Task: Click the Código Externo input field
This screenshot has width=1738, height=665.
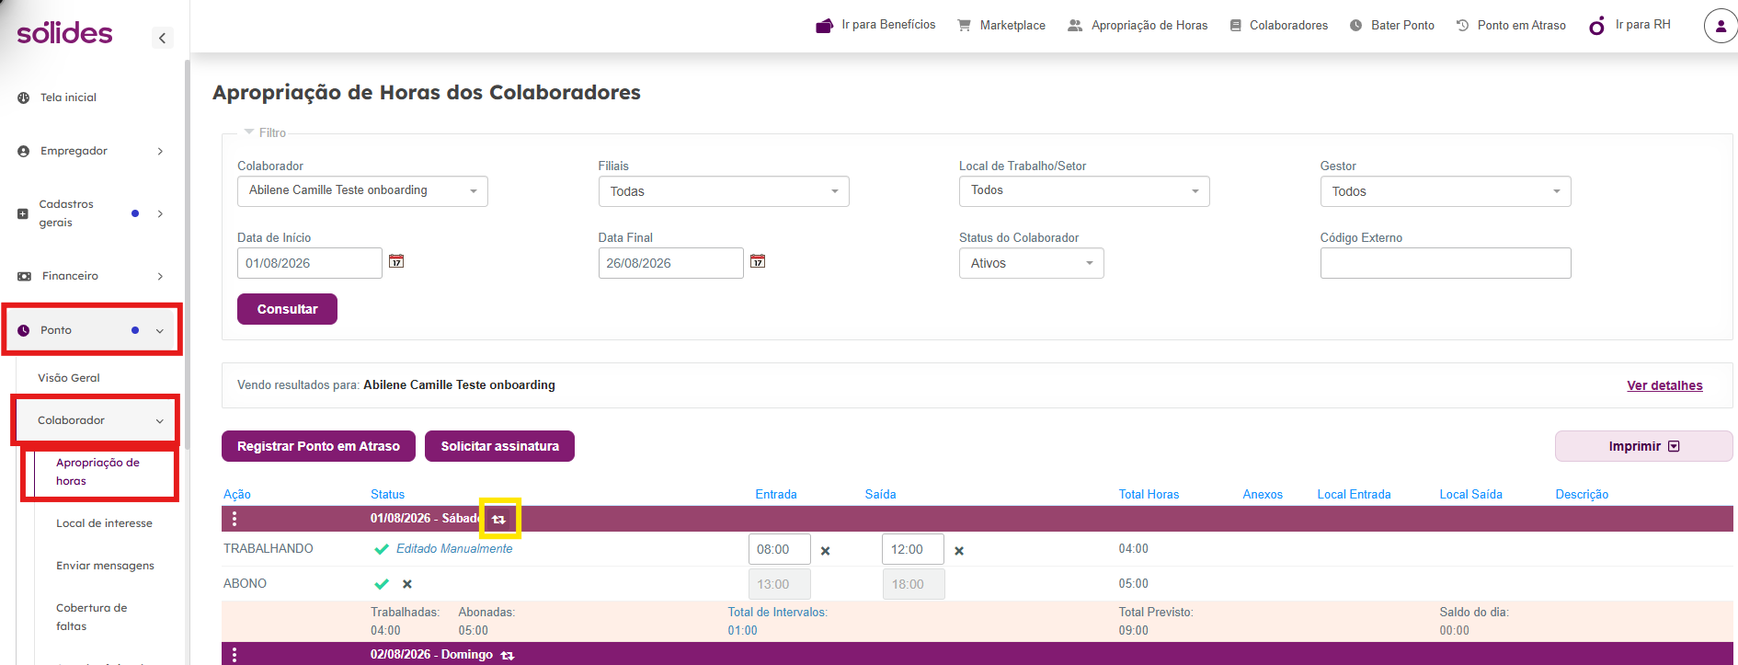Action: [1446, 263]
